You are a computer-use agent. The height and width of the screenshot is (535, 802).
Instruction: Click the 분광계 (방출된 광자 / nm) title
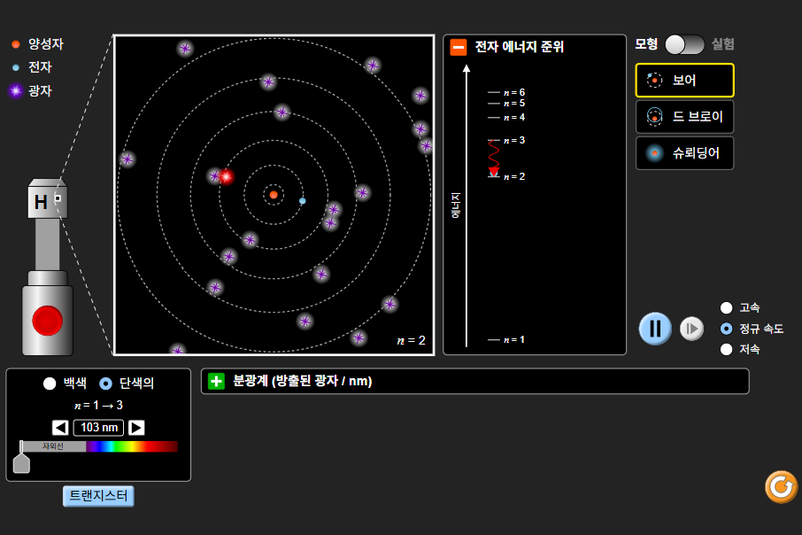click(302, 381)
